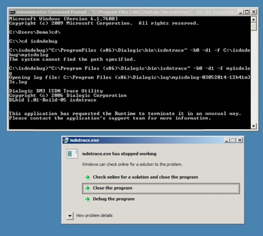Click 'Copyright (c) 2006 Dialogic Corporation' line
Viewport: 263px width, 236px height.
[x=68, y=95]
